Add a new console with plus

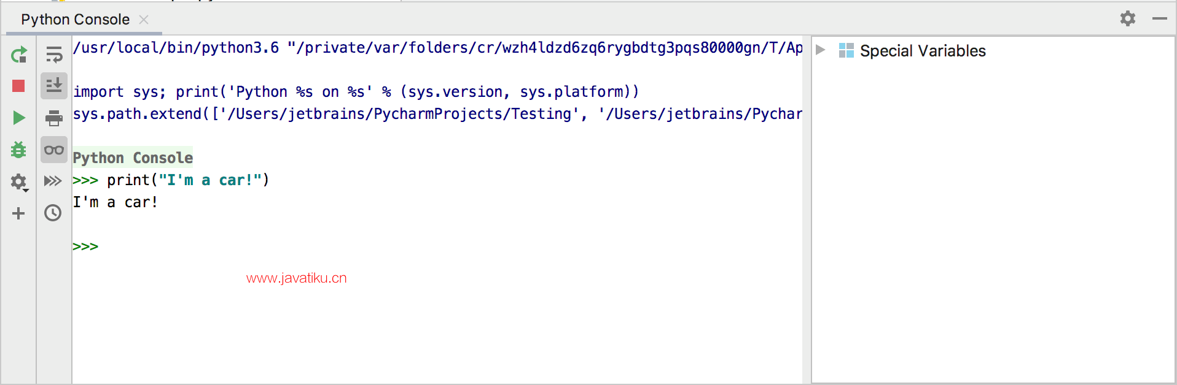click(x=18, y=213)
